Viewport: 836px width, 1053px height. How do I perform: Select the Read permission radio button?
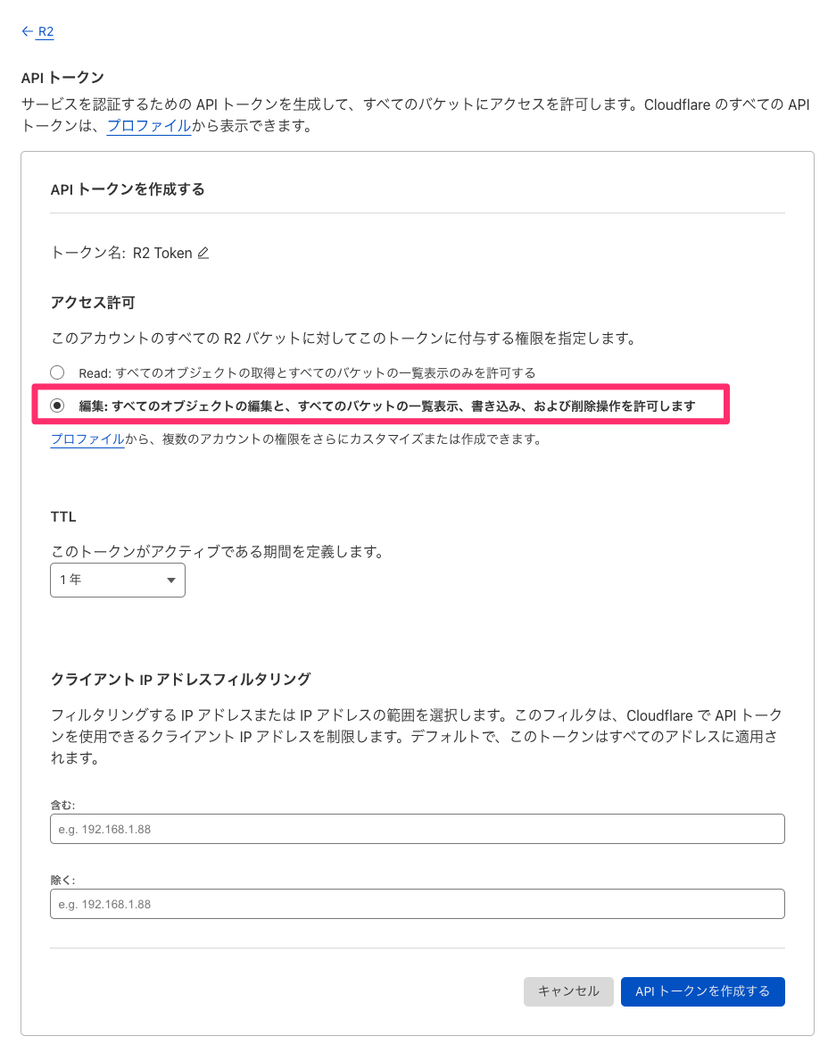(58, 372)
